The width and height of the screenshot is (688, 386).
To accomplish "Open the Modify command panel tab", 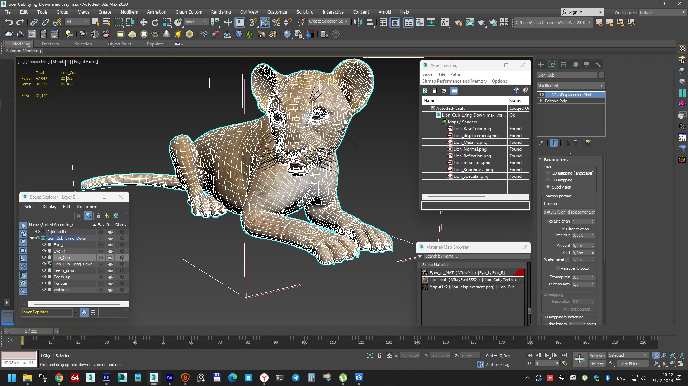I will (552, 64).
